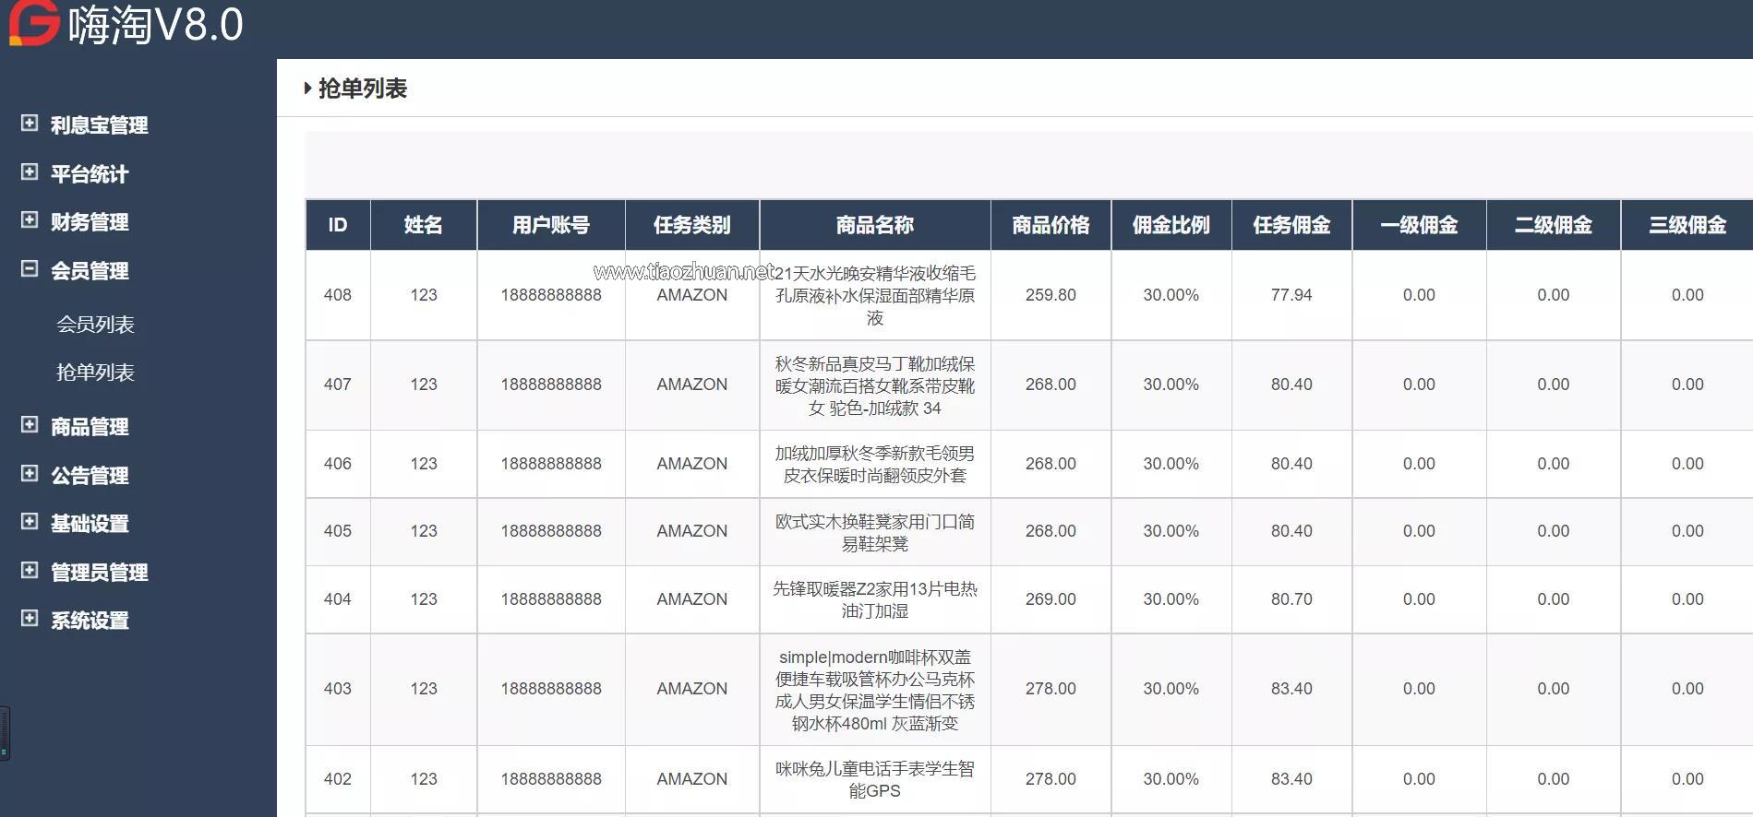Click AMAZON category in row 405
The width and height of the screenshot is (1753, 817).
point(692,531)
